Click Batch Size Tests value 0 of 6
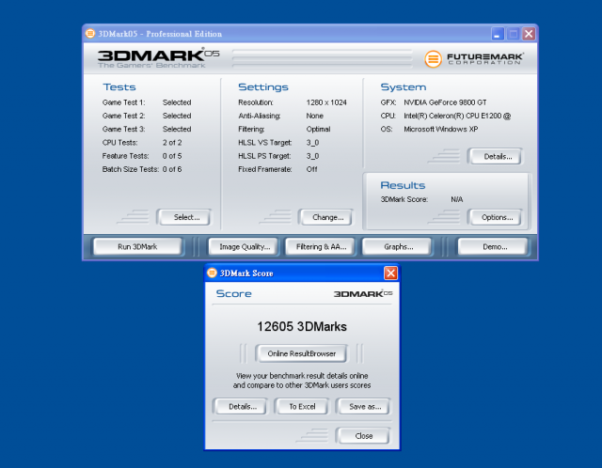Screen dimensions: 602x468 click(172, 169)
